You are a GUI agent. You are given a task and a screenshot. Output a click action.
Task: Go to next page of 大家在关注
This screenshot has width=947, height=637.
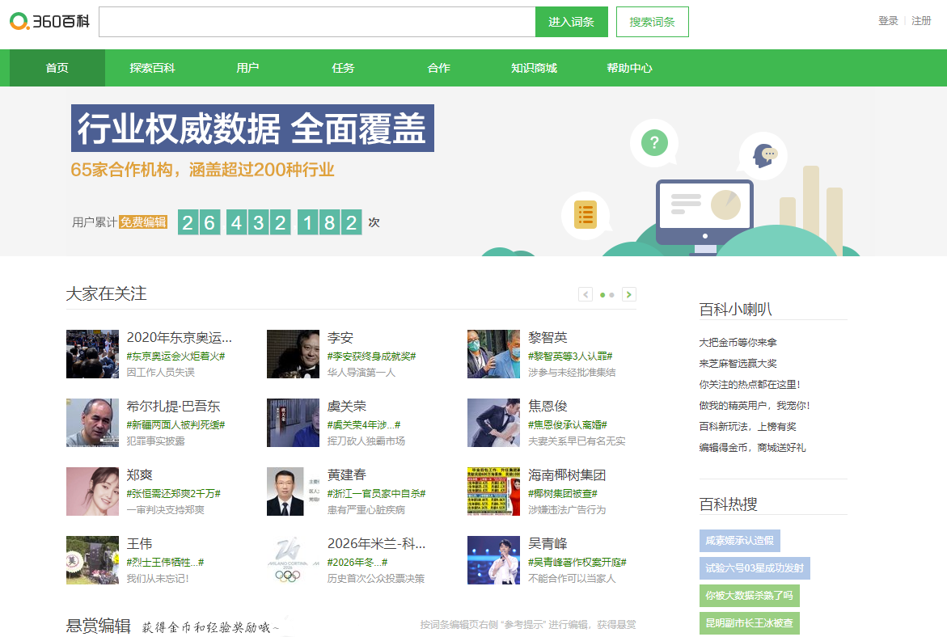pyautogui.click(x=629, y=295)
